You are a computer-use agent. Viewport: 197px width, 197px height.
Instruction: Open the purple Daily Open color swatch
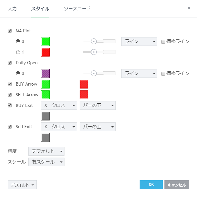pyautogui.click(x=45, y=73)
